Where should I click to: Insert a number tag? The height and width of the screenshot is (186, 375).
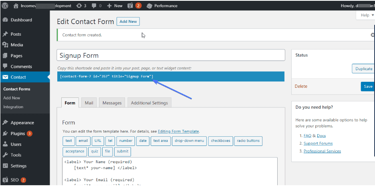(126, 141)
